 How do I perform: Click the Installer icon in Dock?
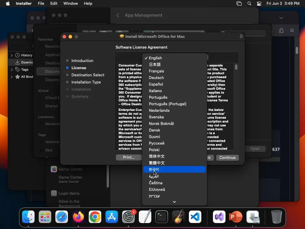pos(253,217)
